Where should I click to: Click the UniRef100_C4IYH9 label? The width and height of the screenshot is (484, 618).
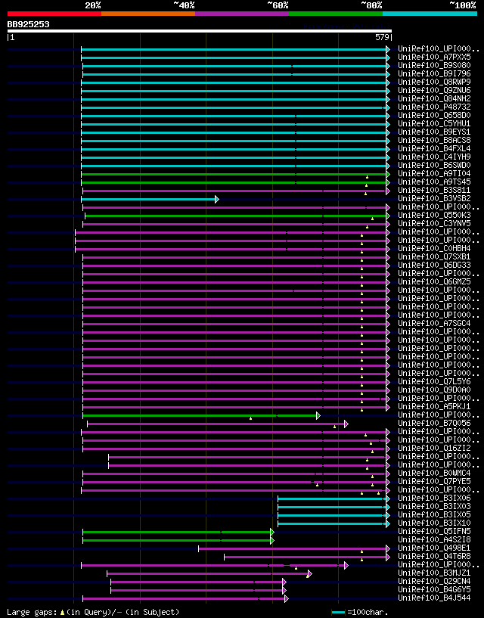pyautogui.click(x=434, y=157)
